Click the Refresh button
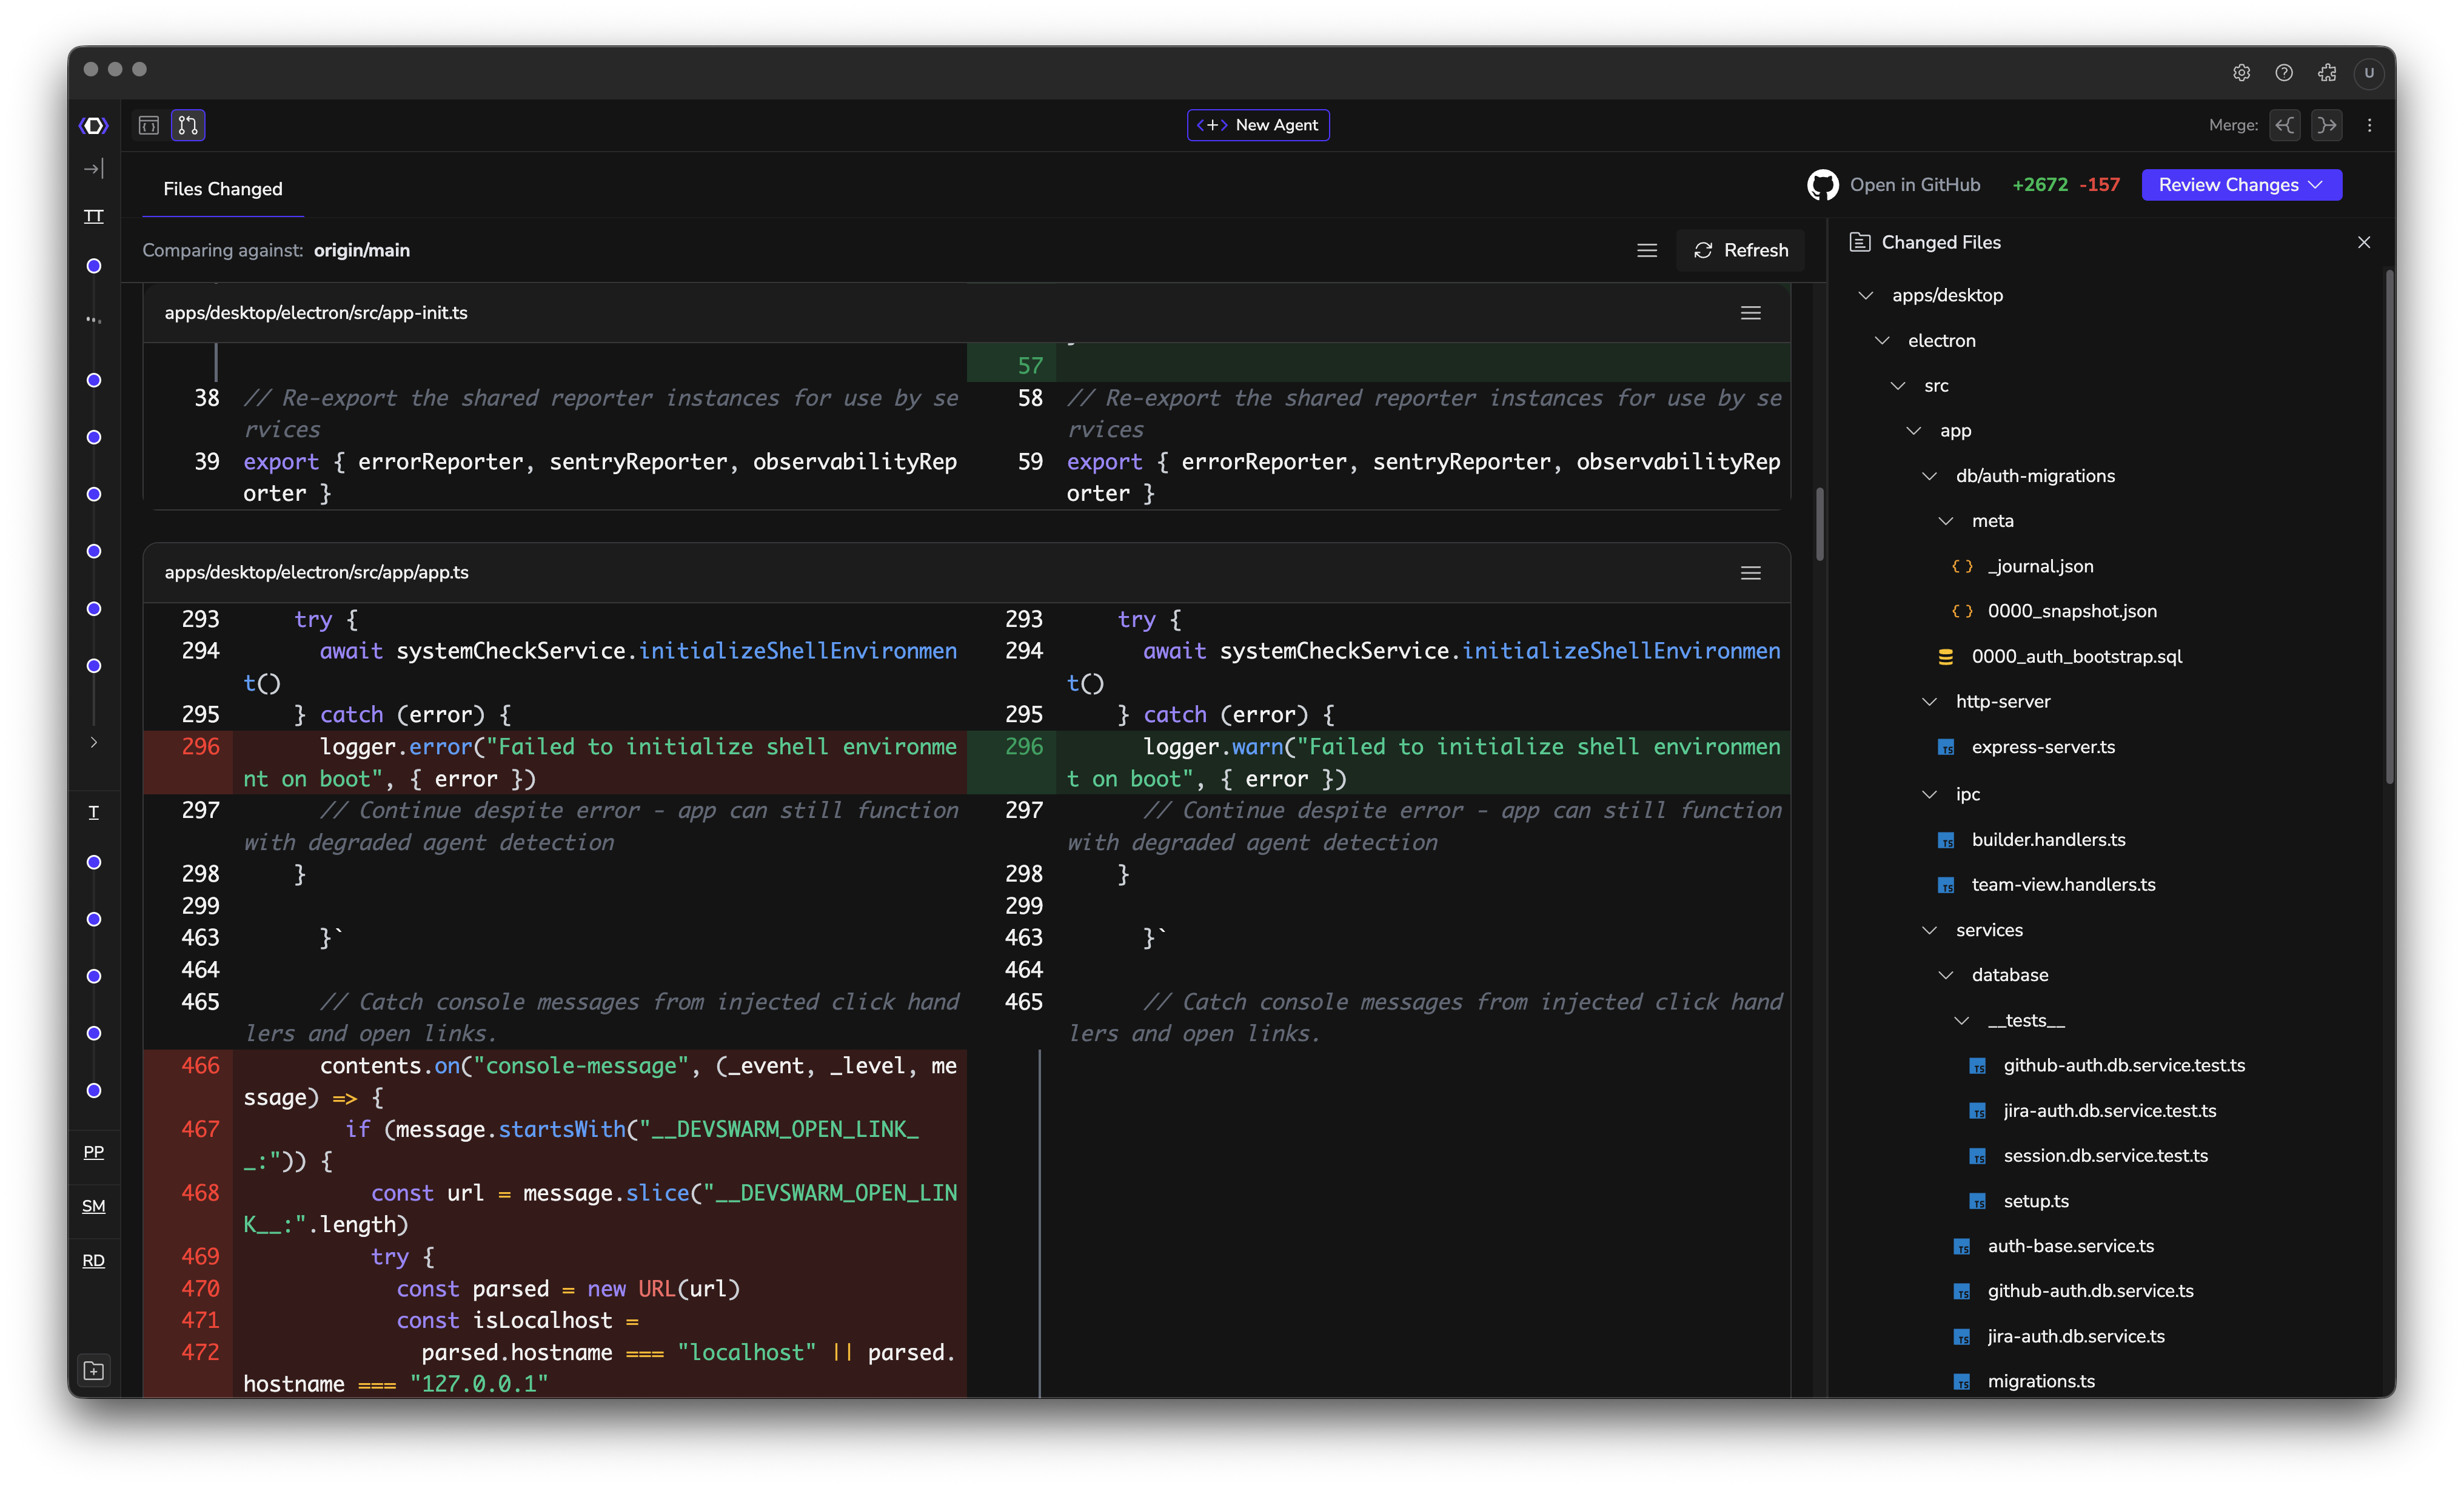Viewport: 2464px width, 1488px height. click(1741, 250)
